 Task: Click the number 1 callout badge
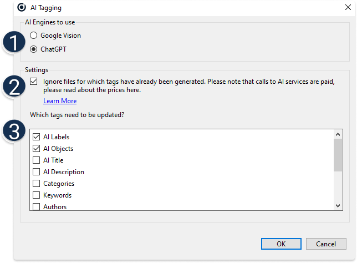pyautogui.click(x=13, y=43)
